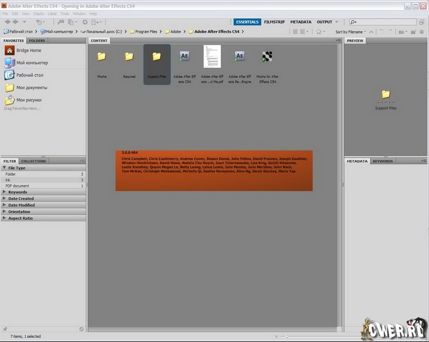This screenshot has height=342, width=429.
Task: Open the Filter by rating star icon
Action: 320,32
